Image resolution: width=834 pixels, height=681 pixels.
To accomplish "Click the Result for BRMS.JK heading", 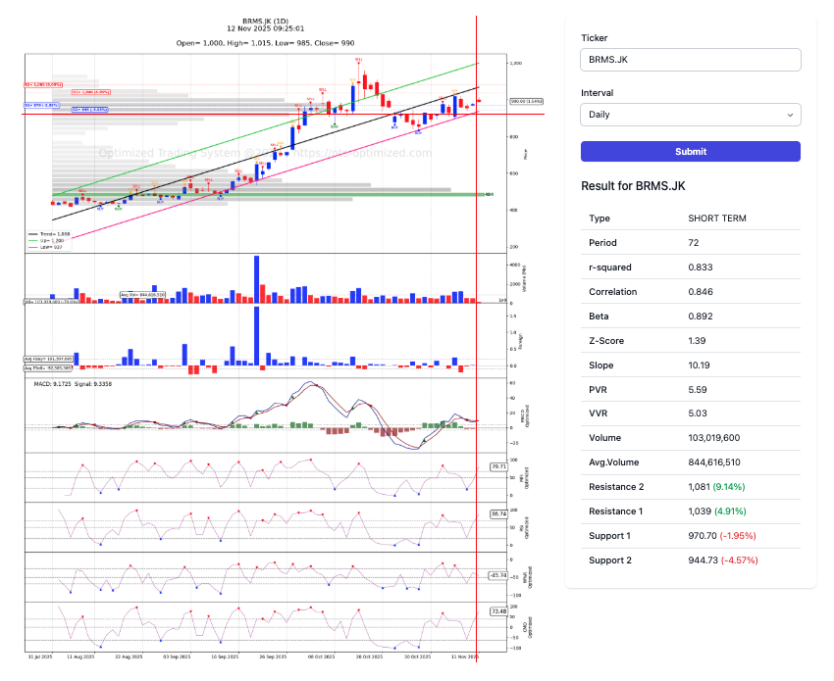I will point(636,186).
